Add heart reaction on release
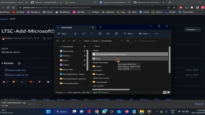This screenshot has width=205, height=115. (32, 82)
